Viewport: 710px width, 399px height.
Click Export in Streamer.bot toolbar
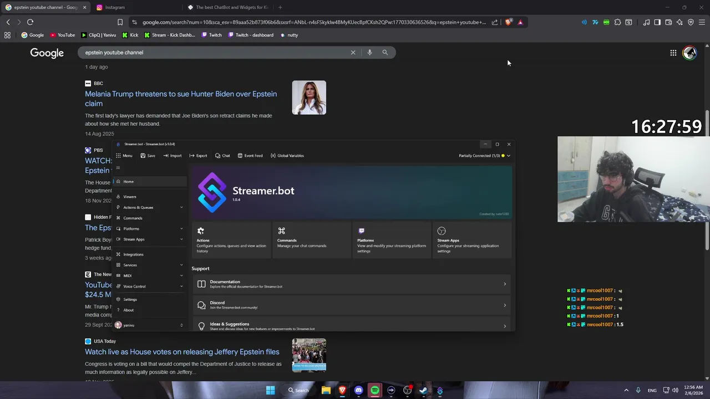pos(198,156)
